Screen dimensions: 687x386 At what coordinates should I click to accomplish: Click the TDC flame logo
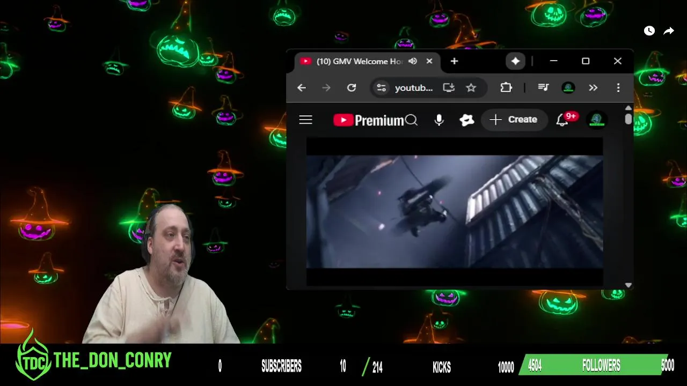coord(33,356)
